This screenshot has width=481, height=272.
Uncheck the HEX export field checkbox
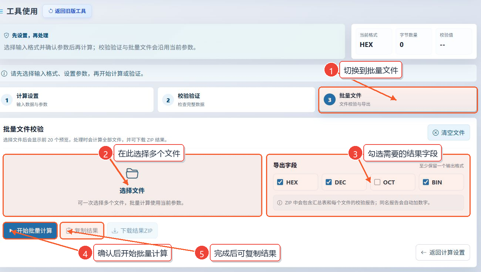point(280,182)
